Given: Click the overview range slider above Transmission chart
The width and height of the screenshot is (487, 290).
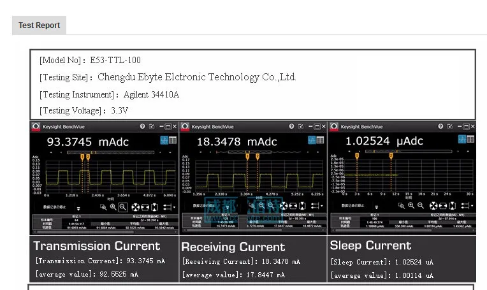Looking at the screenshot, I should 110,152.
